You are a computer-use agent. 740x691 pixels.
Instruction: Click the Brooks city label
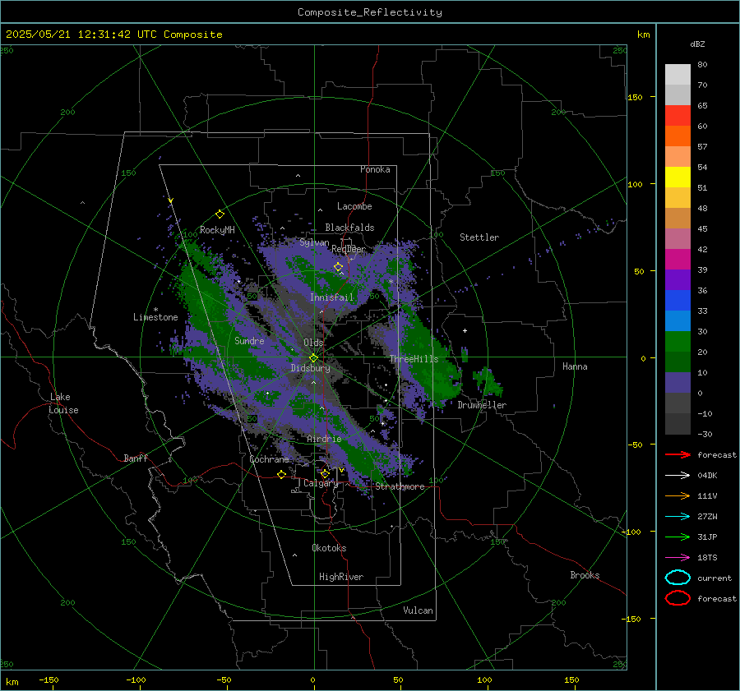pyautogui.click(x=585, y=575)
